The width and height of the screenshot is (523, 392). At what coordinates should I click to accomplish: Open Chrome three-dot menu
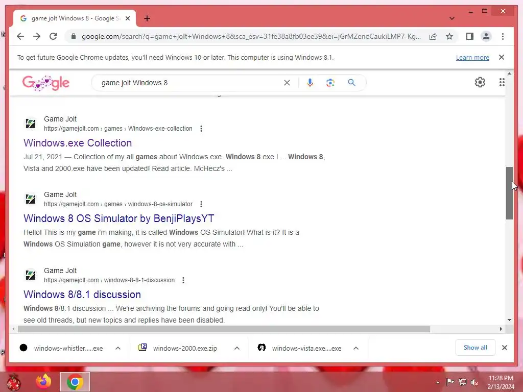[x=503, y=36]
